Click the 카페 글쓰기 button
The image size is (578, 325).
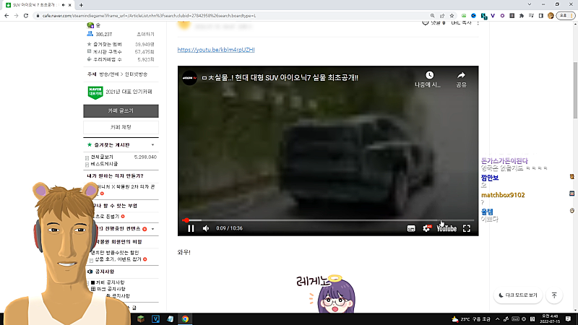(121, 111)
